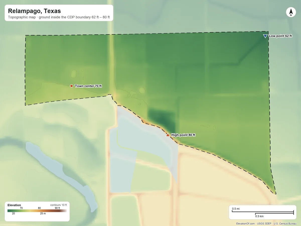Image resolution: width=301 pixels, height=226 pixels.
Task: Click the '90 ft' legend tick label
Action: tap(57, 208)
